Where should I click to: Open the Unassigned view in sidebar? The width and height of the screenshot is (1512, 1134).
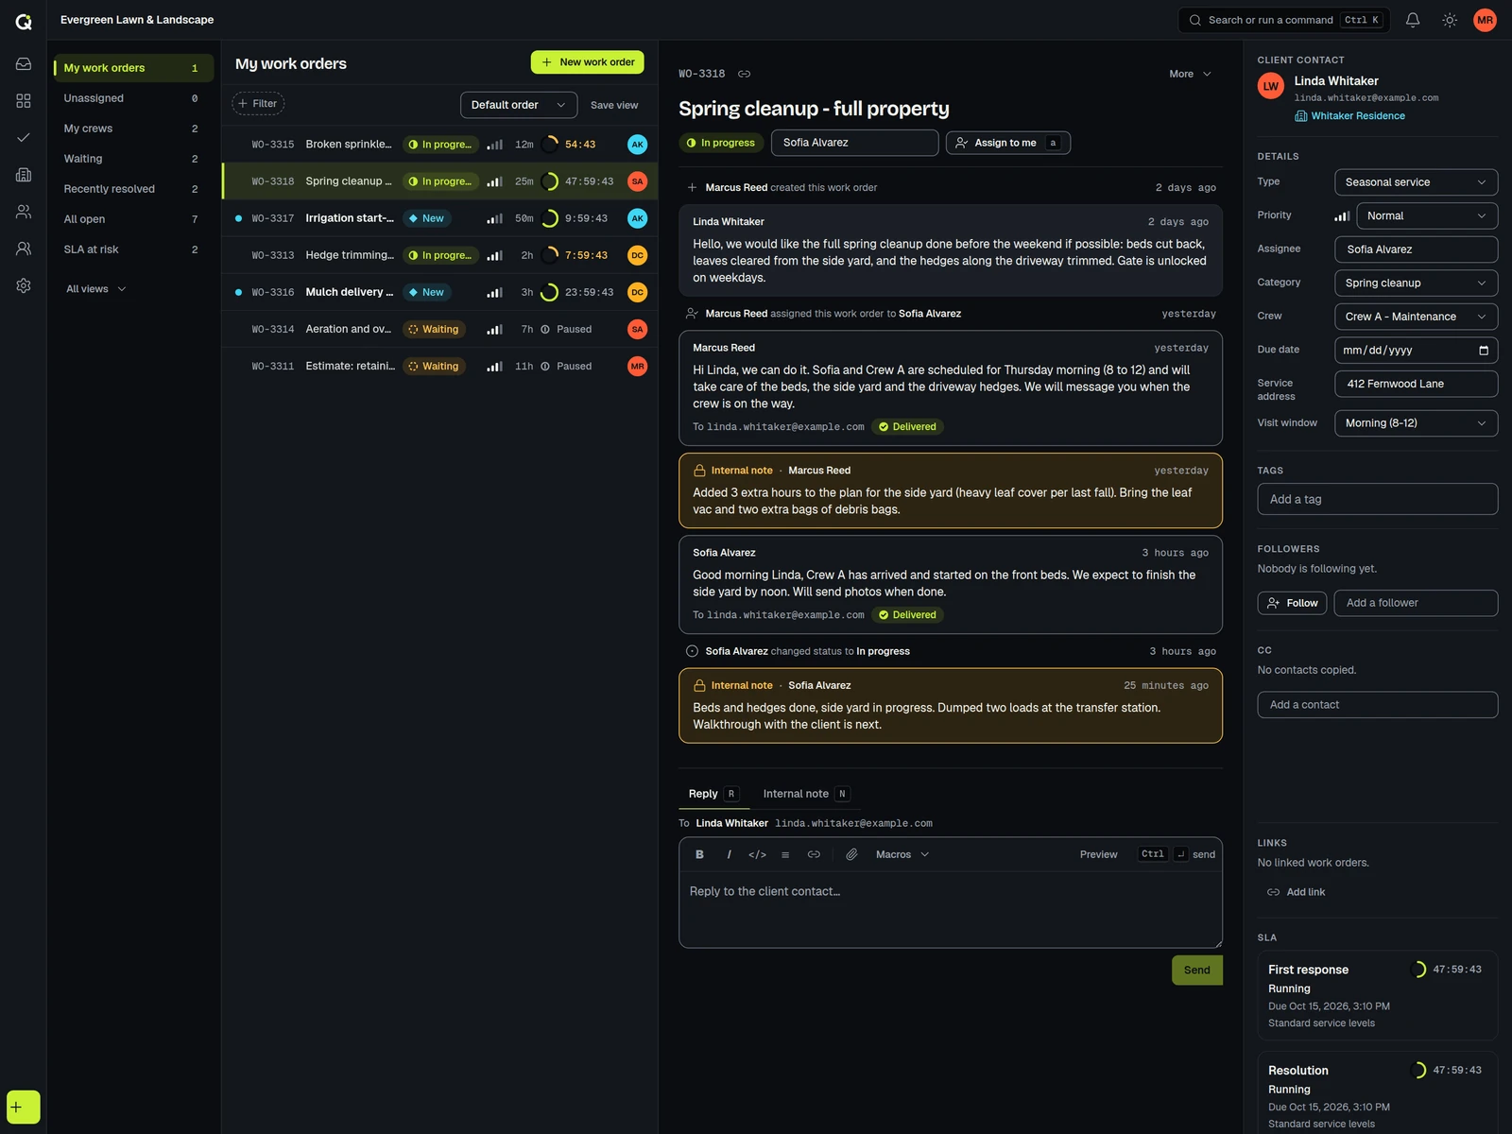coord(133,98)
